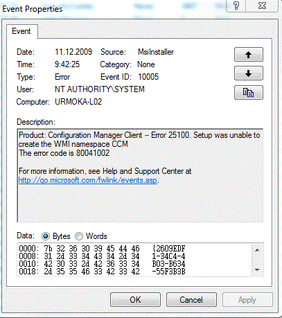Click the Apply button
Screen dimensions: 282x318
click(247, 300)
